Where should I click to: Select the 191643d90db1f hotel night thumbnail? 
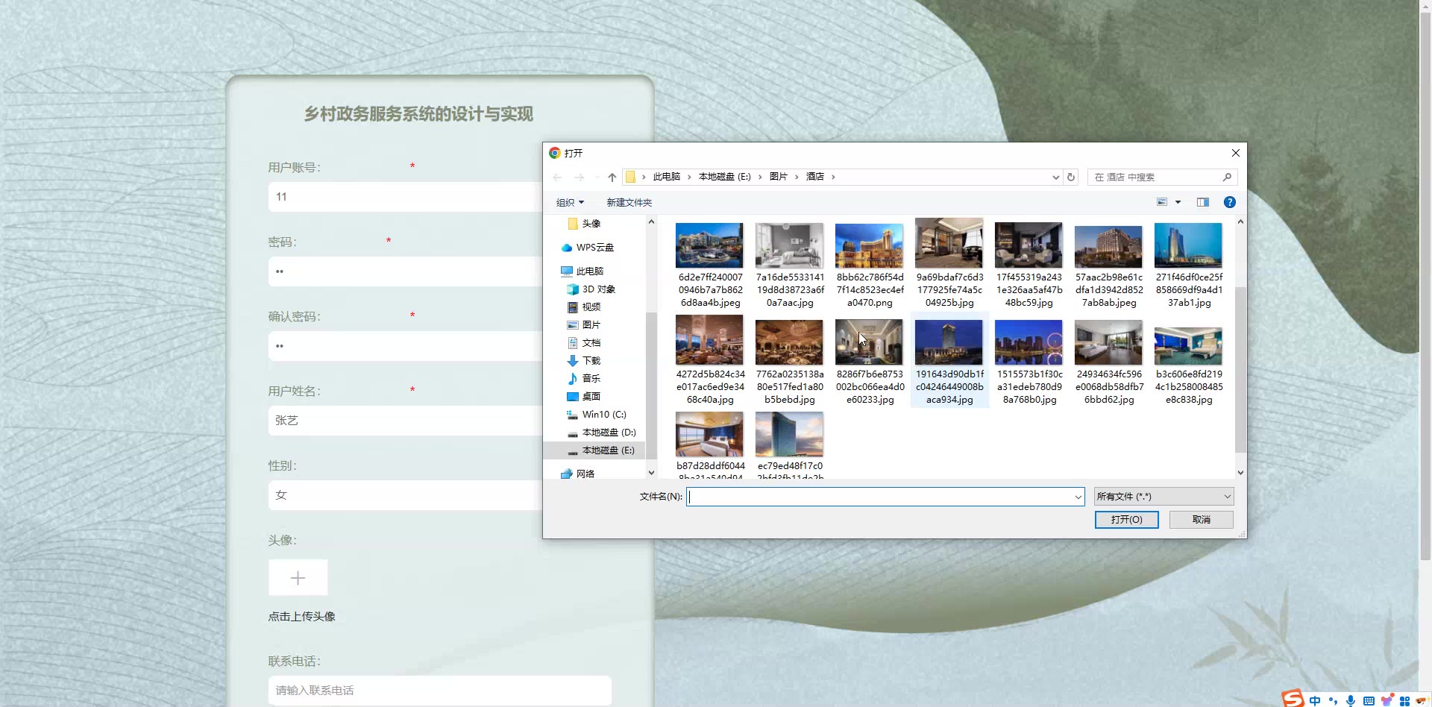tap(949, 343)
